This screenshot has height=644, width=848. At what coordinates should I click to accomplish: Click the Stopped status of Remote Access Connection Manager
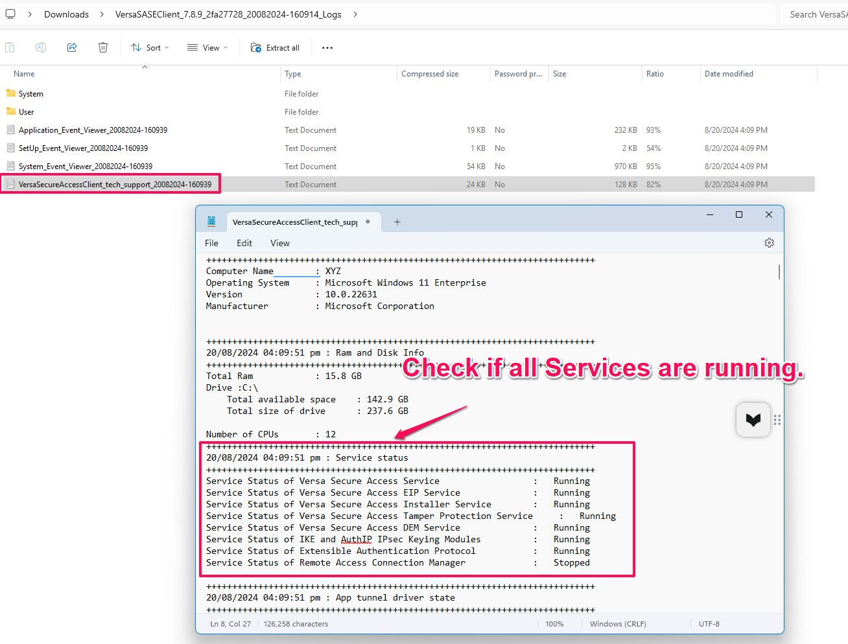pyautogui.click(x=572, y=563)
